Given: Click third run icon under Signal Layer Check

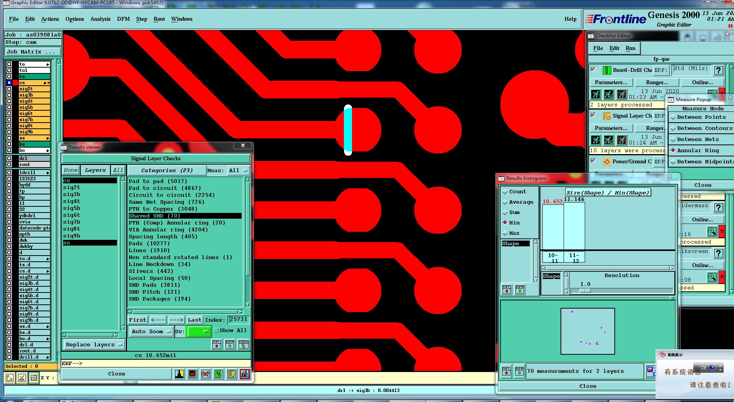Looking at the screenshot, I should click(x=622, y=140).
